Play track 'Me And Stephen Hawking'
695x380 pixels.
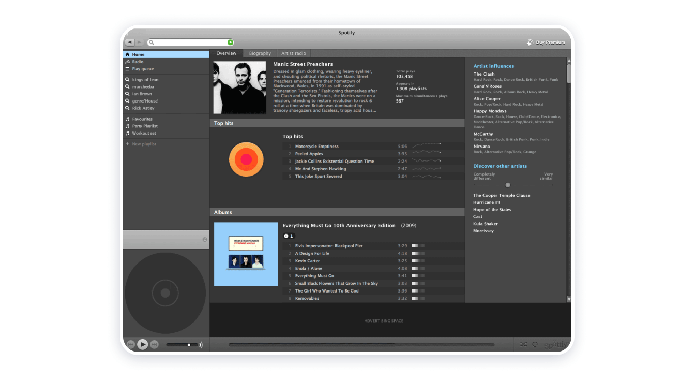click(x=373, y=169)
